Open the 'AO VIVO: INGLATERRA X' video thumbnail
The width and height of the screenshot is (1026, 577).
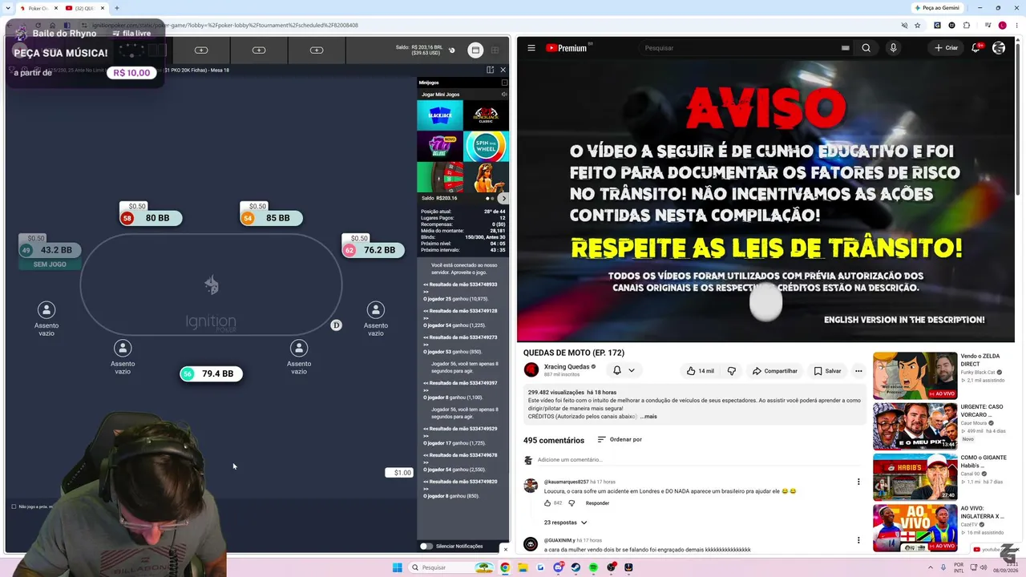pyautogui.click(x=915, y=527)
